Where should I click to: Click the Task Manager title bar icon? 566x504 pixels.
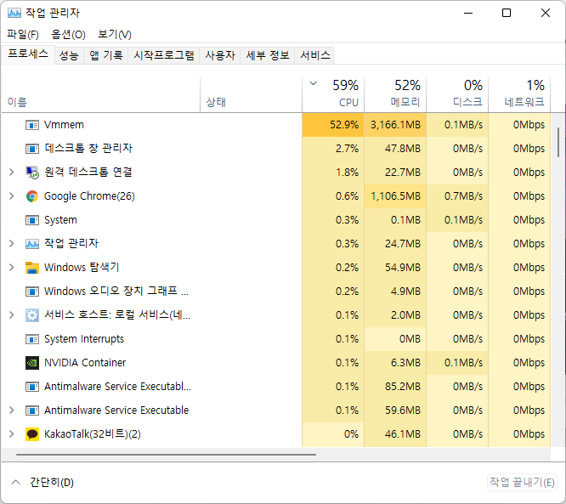(14, 13)
